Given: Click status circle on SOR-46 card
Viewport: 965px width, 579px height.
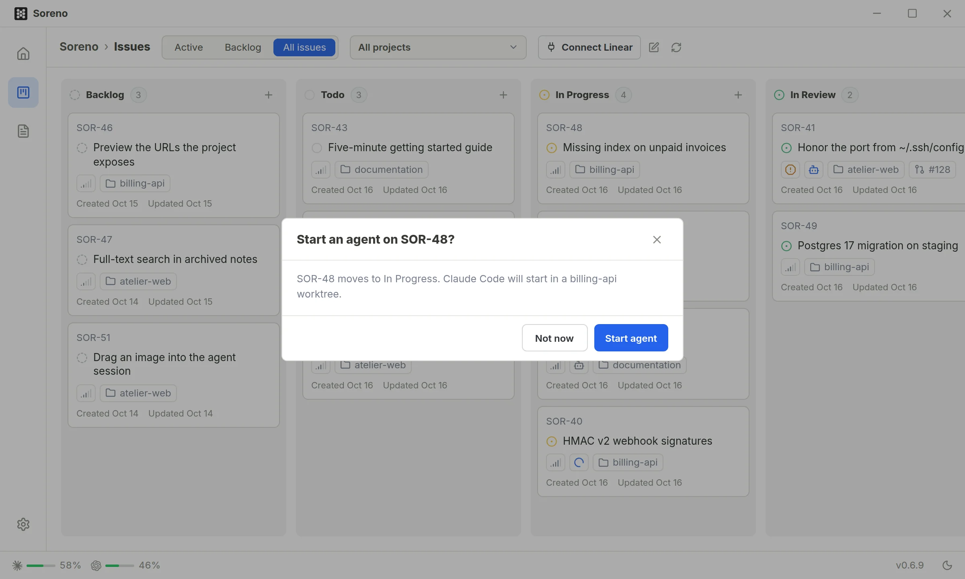Looking at the screenshot, I should [82, 148].
